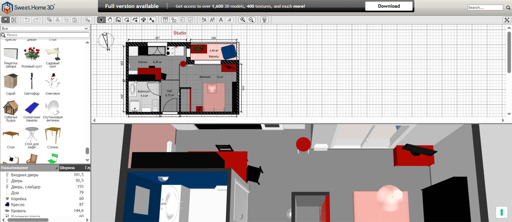Select the create dimensions tool
512x222 pixels.
click(x=143, y=20)
